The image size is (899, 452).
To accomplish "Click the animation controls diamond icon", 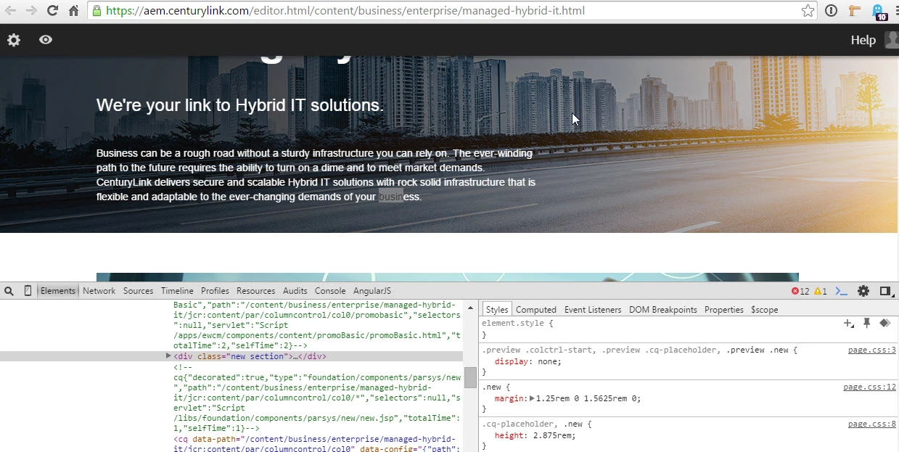I will coord(884,324).
